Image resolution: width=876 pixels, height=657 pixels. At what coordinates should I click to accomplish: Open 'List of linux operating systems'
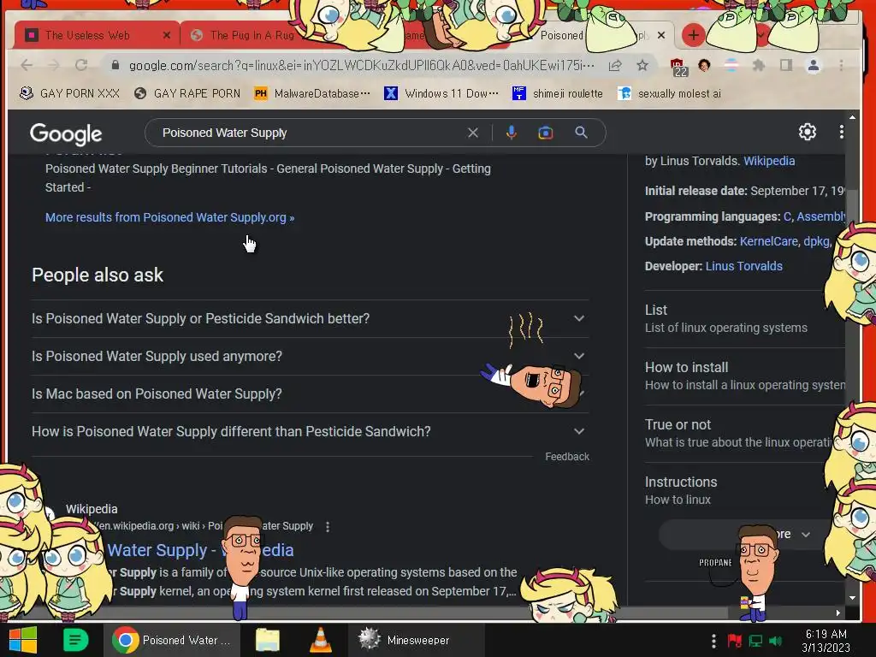tap(744, 318)
